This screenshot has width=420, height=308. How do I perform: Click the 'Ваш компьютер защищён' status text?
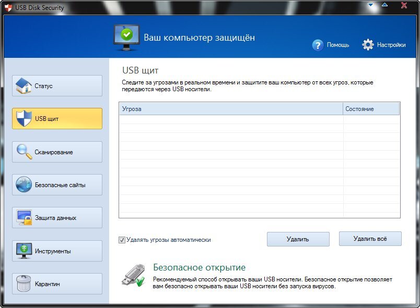tap(199, 38)
